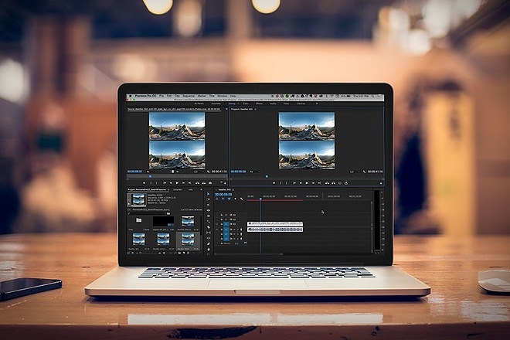Open Source monitor Fit zoom dropdown

click(x=151, y=172)
